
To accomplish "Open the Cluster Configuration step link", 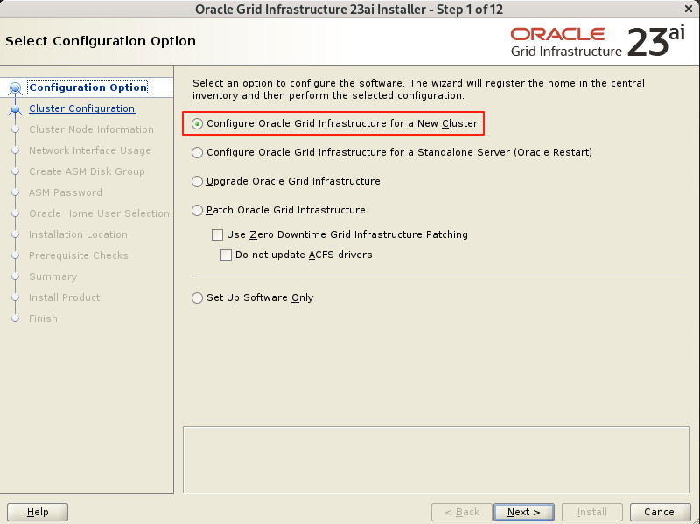I will click(81, 108).
